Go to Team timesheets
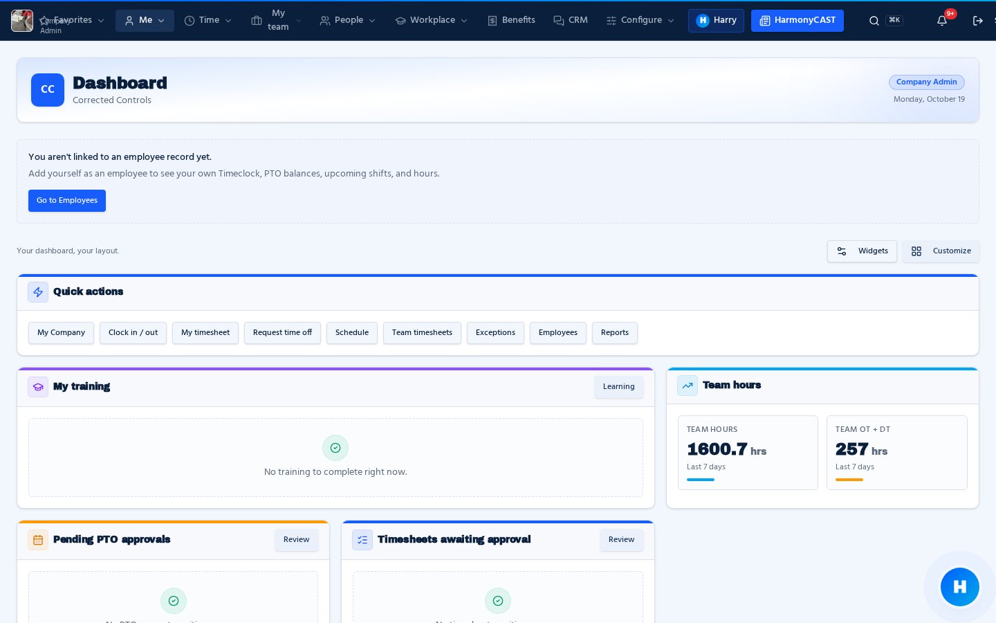 coord(422,333)
